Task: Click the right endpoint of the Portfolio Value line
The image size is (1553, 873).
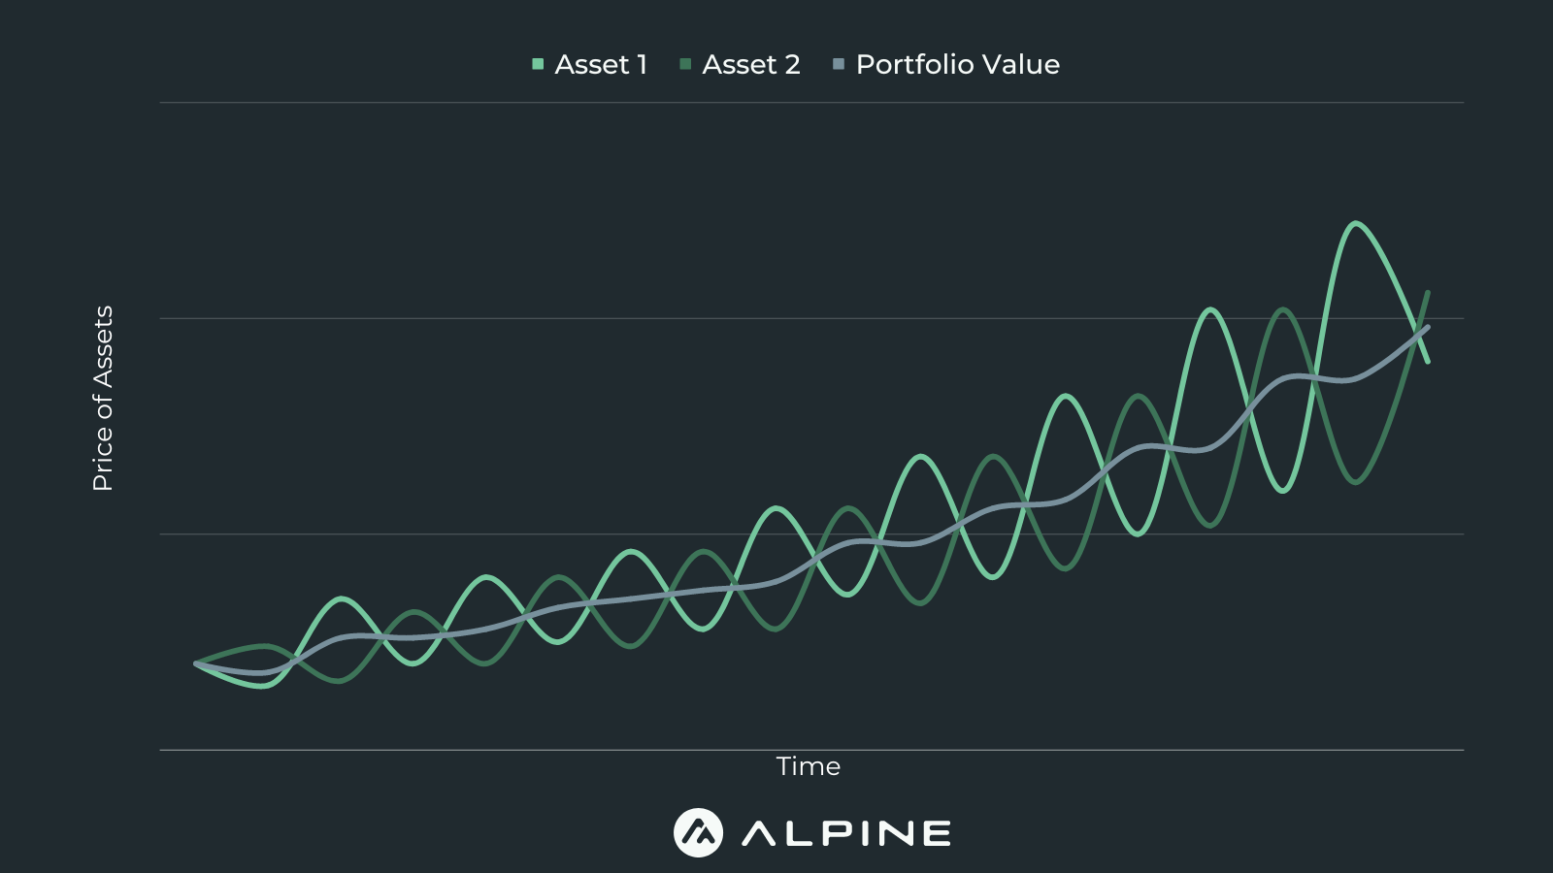Action: [x=1427, y=328]
